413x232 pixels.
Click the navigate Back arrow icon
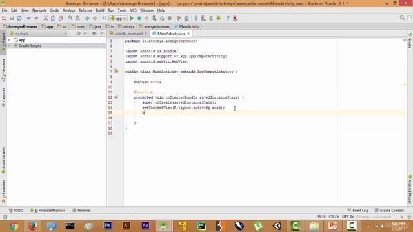[87, 18]
